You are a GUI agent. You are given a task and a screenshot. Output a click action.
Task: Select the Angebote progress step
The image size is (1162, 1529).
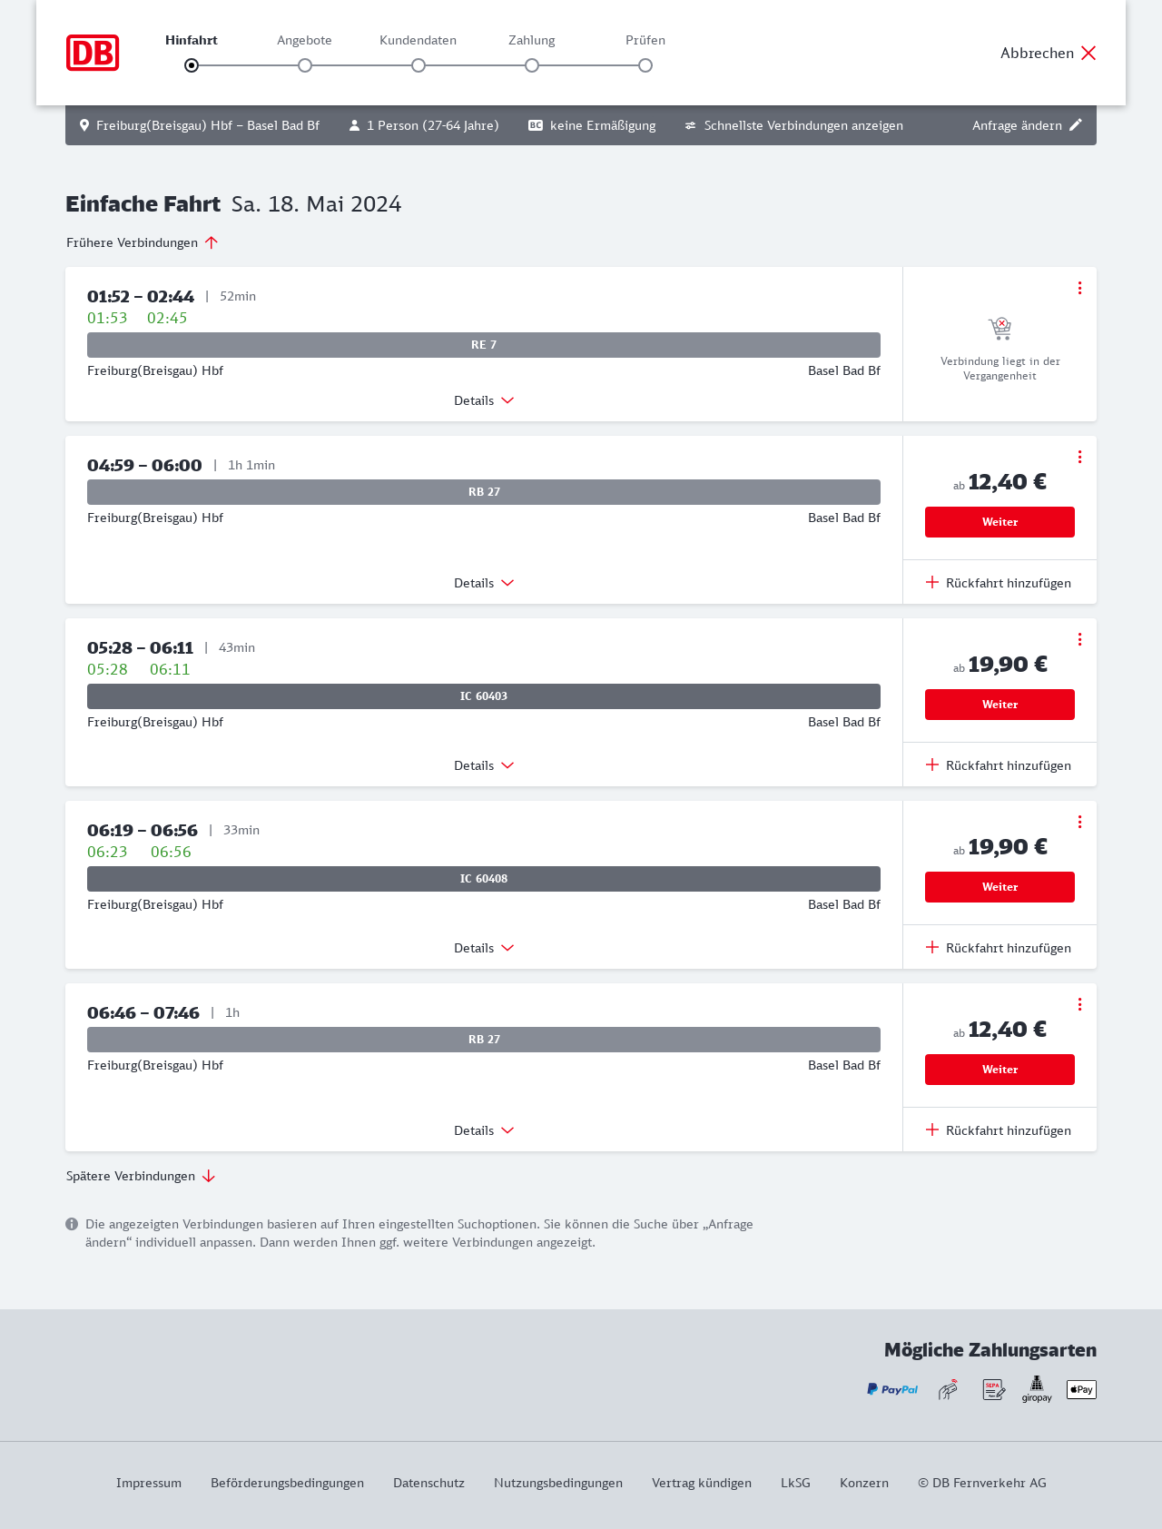pyautogui.click(x=305, y=65)
